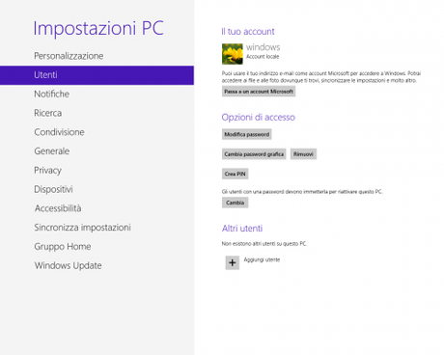Click the Crea PIN button
The height and width of the screenshot is (355, 444).
tap(235, 174)
